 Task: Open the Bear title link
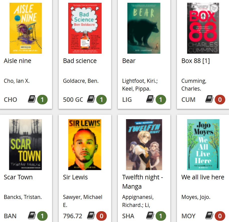(129, 61)
